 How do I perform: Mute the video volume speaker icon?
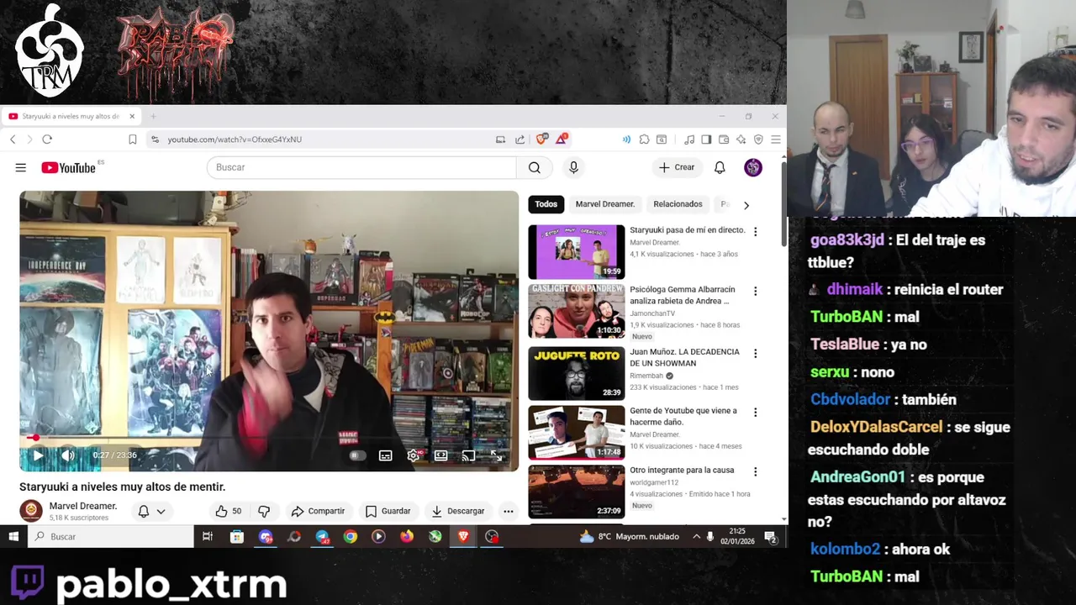pos(68,455)
